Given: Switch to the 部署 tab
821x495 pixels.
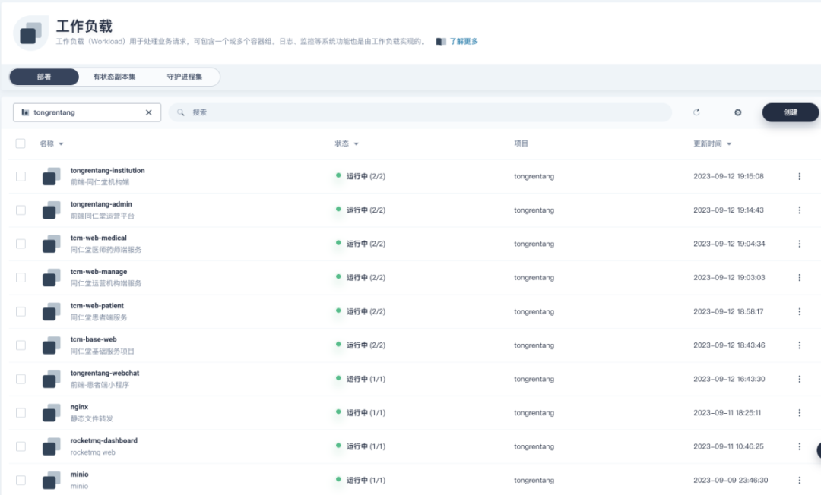Looking at the screenshot, I should pyautogui.click(x=44, y=77).
